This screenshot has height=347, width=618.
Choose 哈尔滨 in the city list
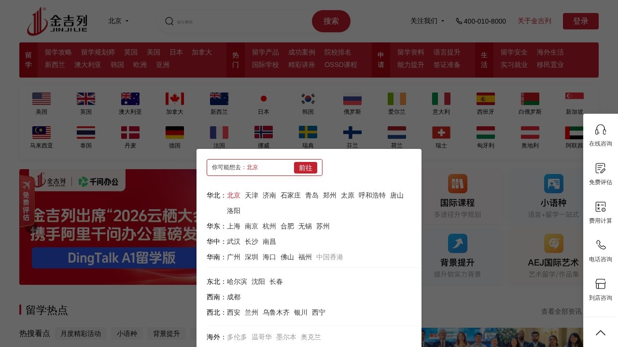(237, 281)
